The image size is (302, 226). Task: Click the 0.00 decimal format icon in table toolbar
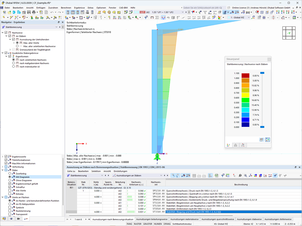(x=227, y=175)
